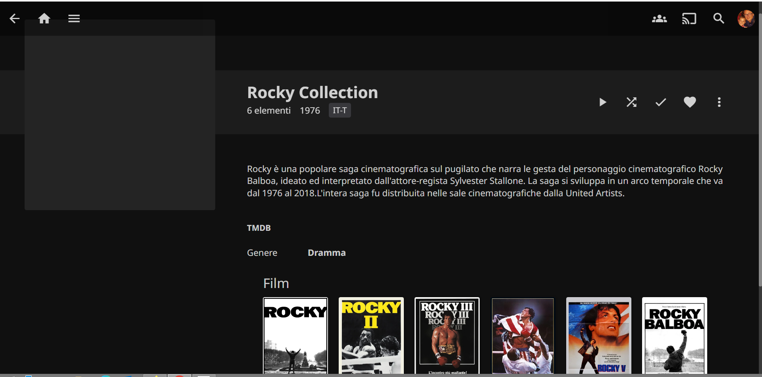Click the back arrow icon
762x377 pixels.
pos(15,19)
